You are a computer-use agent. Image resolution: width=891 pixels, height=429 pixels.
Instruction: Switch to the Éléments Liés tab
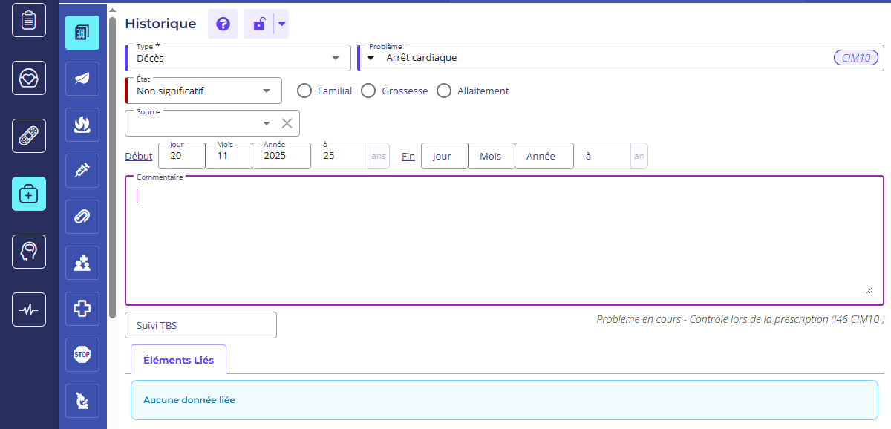point(178,360)
